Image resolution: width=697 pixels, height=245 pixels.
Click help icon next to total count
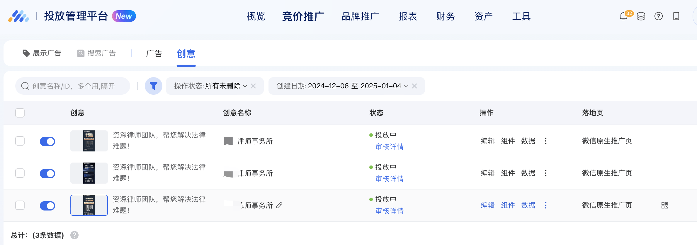coord(74,235)
